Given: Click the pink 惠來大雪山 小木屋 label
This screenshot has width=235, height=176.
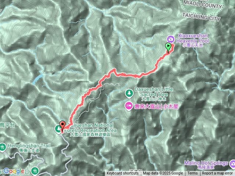Looking at the screenshot, I should tap(156, 106).
